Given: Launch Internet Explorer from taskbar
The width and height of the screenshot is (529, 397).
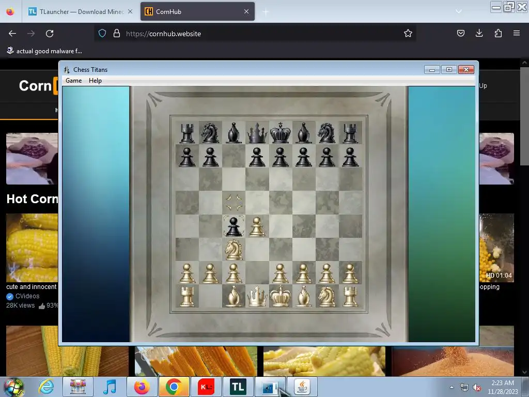Looking at the screenshot, I should coord(46,387).
